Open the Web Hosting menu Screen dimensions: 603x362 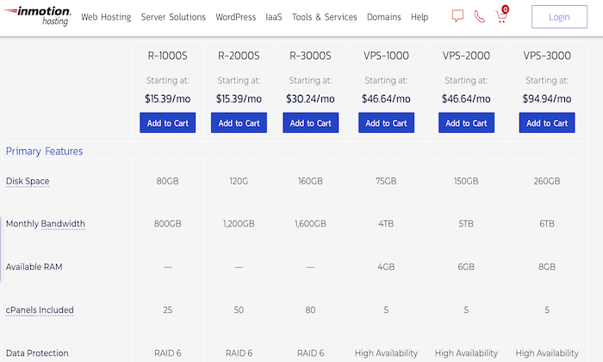(106, 17)
